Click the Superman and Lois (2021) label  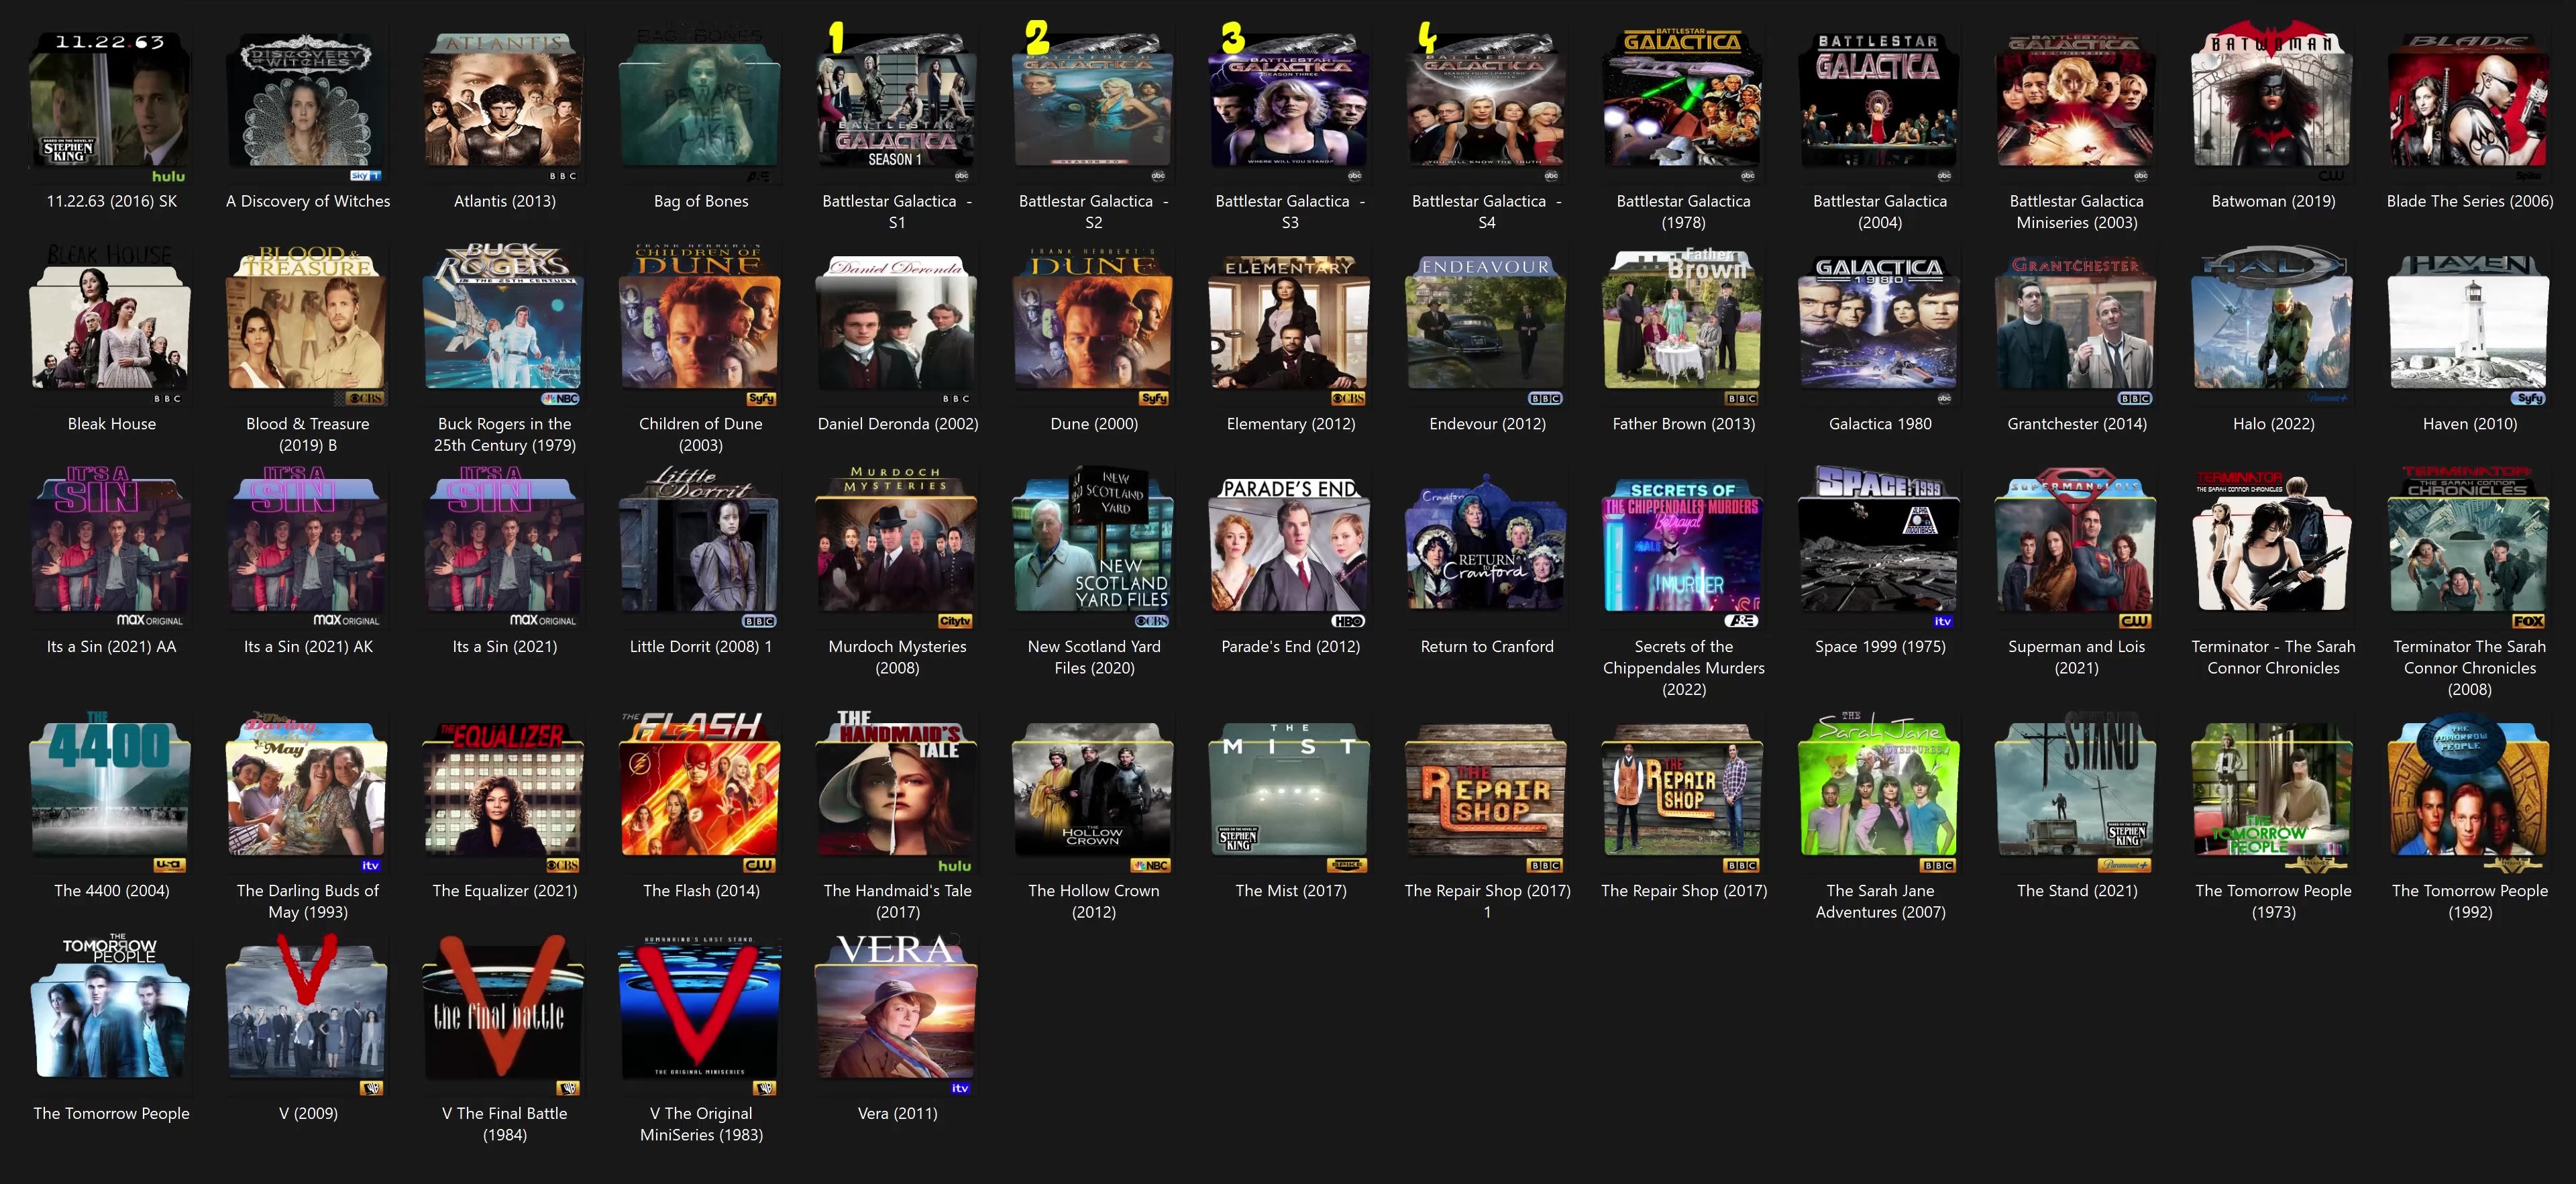(2076, 657)
